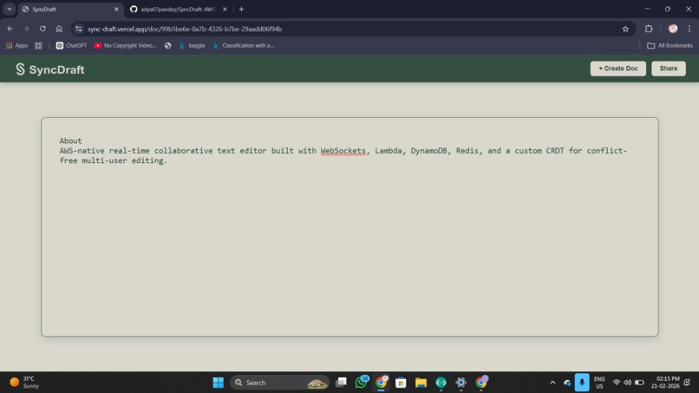
Task: Open the green circular app in taskbar
Action: click(x=441, y=383)
